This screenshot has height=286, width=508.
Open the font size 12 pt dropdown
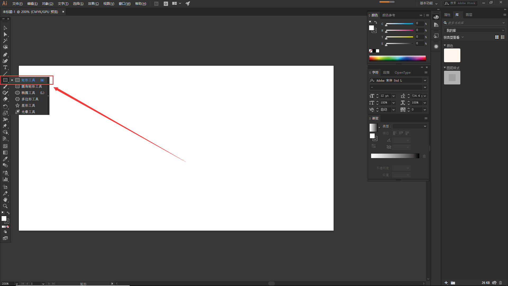(394, 96)
